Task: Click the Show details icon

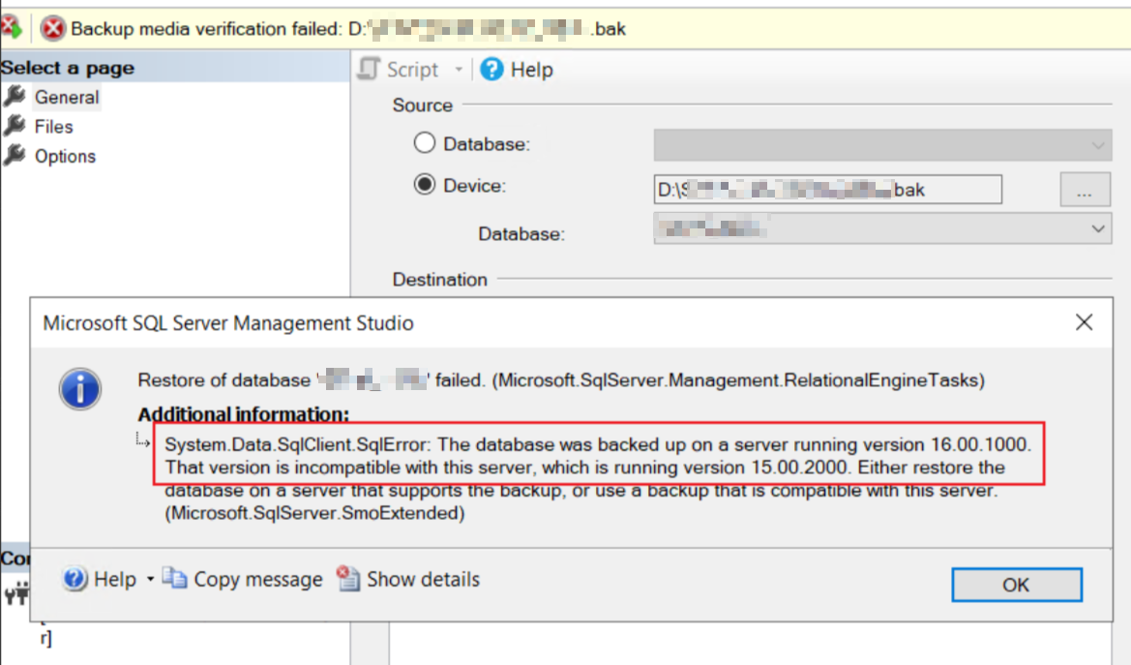Action: click(x=348, y=578)
